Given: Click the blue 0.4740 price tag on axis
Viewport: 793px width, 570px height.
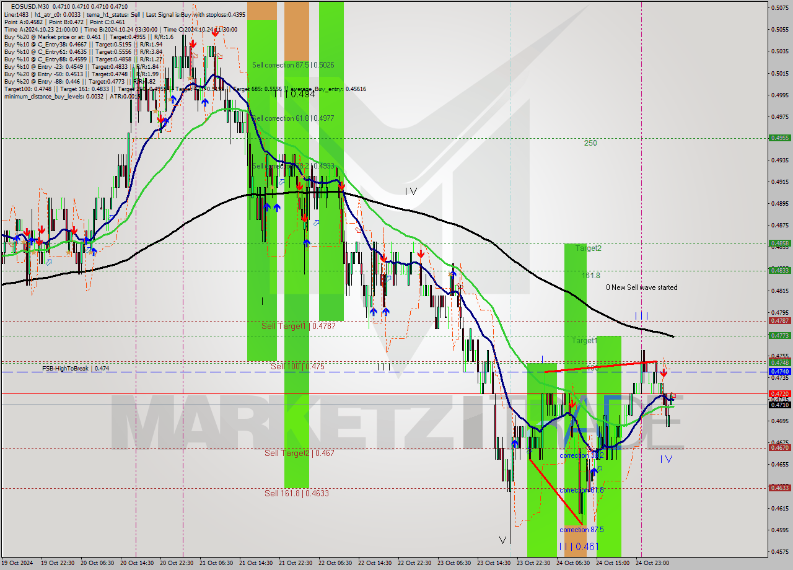Looking at the screenshot, I should click(x=779, y=371).
